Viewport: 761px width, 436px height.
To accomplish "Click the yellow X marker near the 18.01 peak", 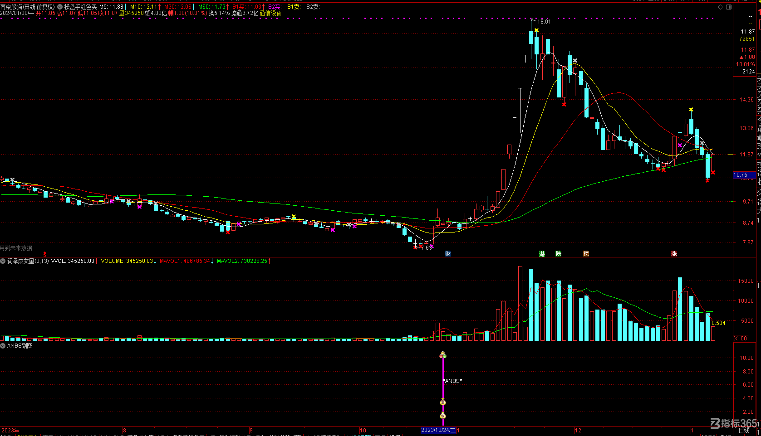I will (x=536, y=30).
